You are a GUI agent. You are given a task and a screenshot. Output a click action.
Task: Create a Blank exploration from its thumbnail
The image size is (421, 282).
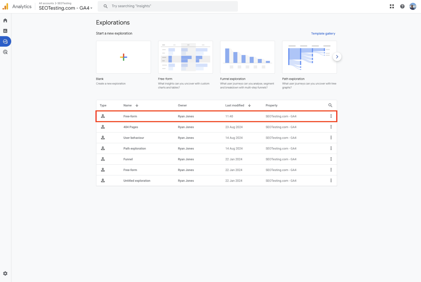[x=123, y=57]
